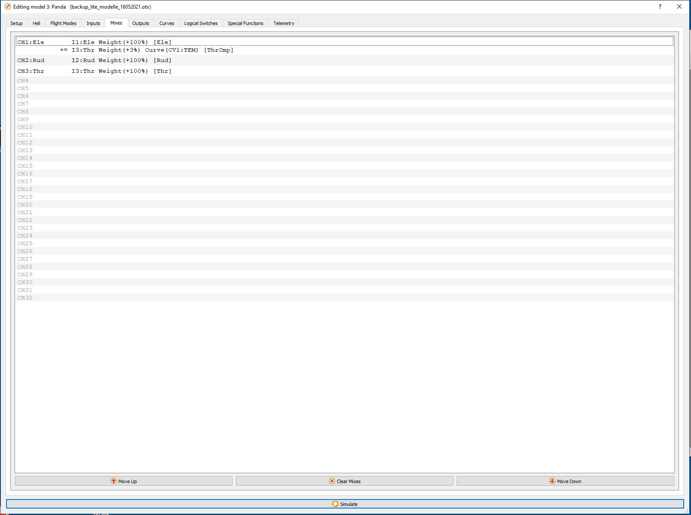Click the Move Down button
The width and height of the screenshot is (691, 515).
tap(565, 481)
